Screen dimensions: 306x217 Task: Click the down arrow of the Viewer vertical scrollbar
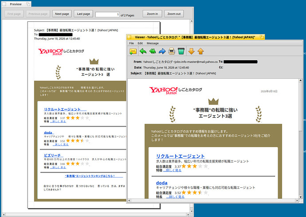tap(301, 197)
